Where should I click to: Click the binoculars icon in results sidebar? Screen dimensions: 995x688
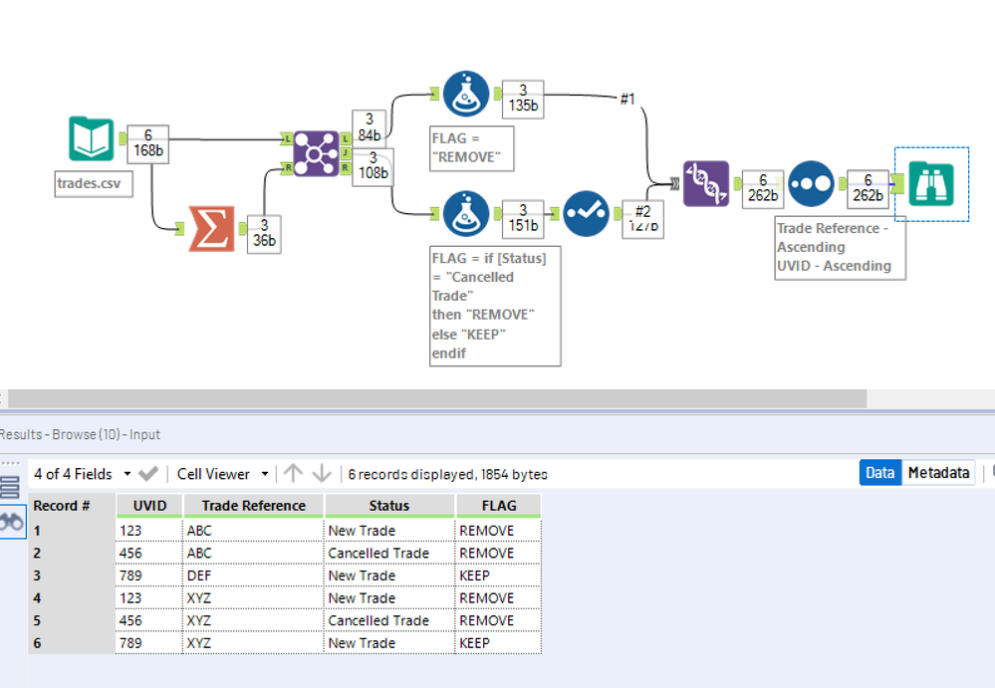pos(12,522)
